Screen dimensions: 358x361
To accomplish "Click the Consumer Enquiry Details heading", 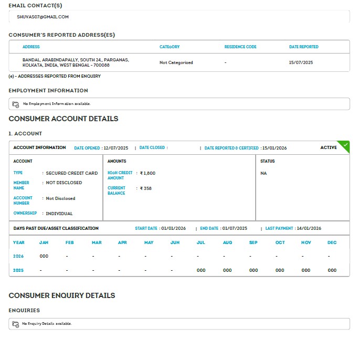I will [x=62, y=295].
